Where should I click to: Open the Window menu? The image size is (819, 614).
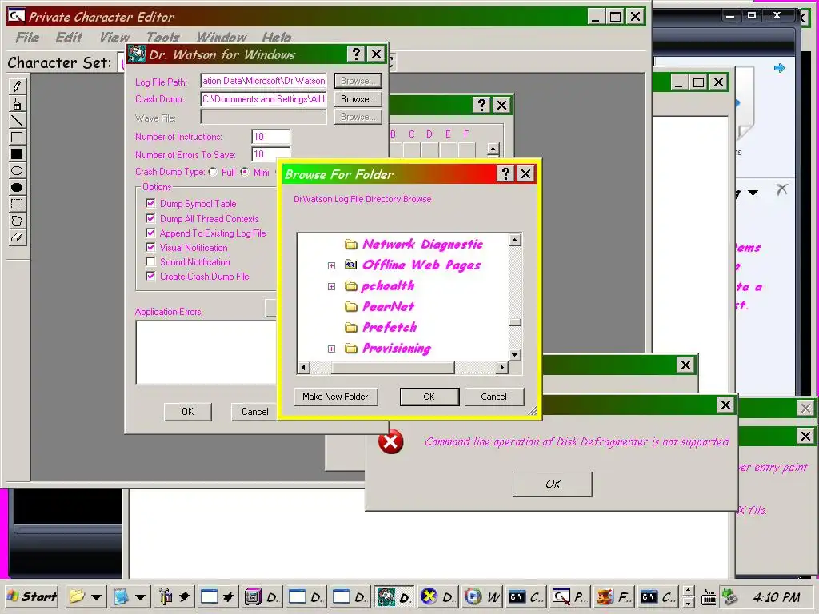222,37
